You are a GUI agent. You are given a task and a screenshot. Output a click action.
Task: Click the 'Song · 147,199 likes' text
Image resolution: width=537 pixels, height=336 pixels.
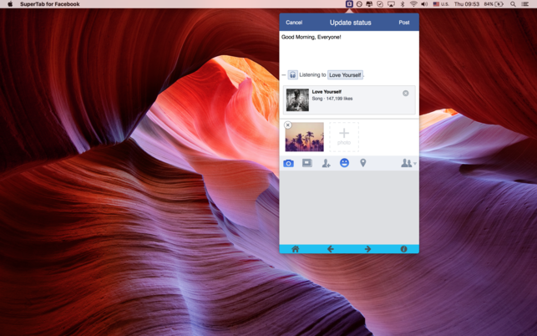(332, 99)
